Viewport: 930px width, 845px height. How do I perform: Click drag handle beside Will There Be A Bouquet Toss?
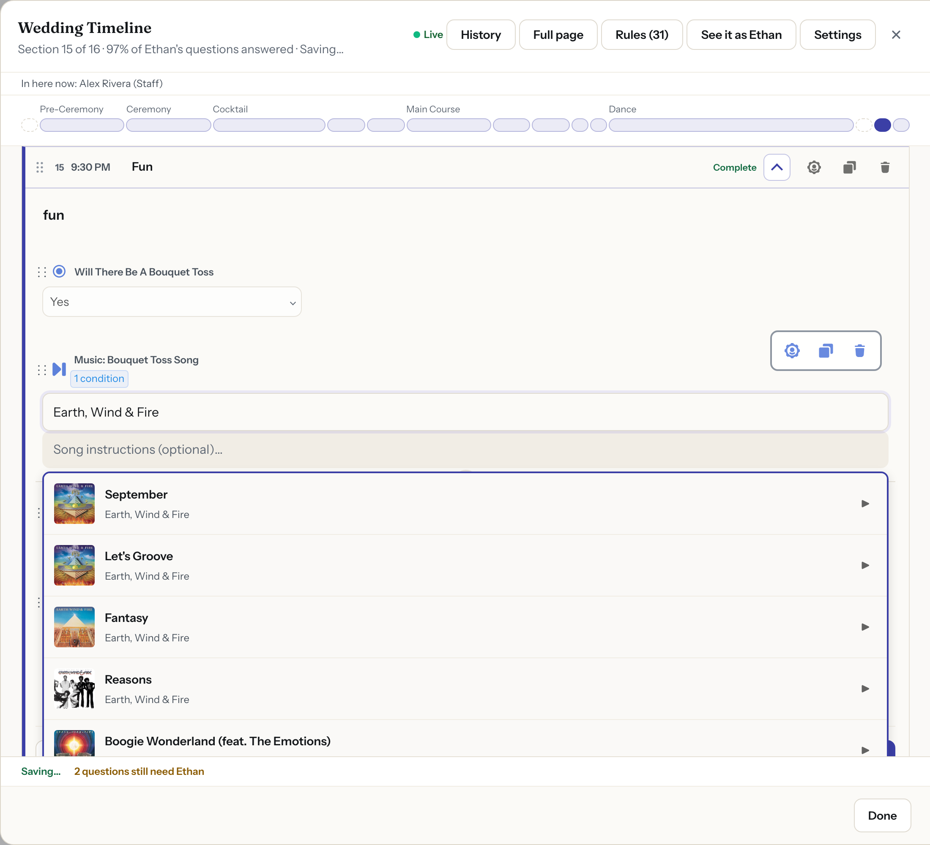coord(42,272)
